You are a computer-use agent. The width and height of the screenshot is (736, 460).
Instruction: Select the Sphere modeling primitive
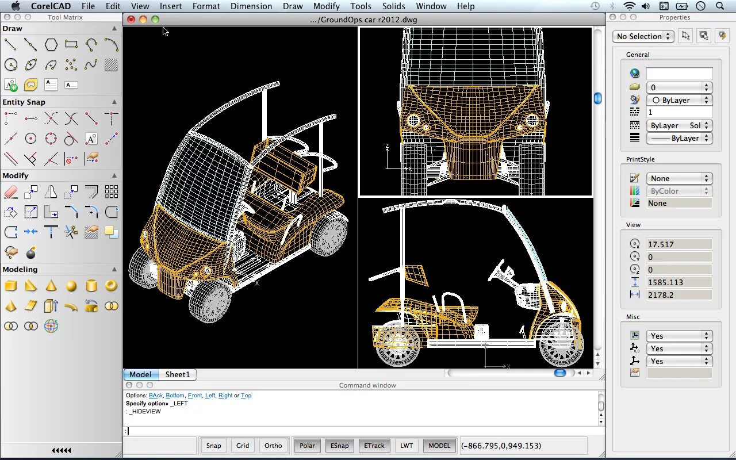tap(71, 286)
